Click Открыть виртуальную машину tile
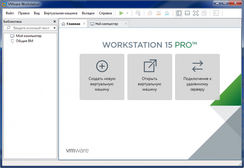 149,77
